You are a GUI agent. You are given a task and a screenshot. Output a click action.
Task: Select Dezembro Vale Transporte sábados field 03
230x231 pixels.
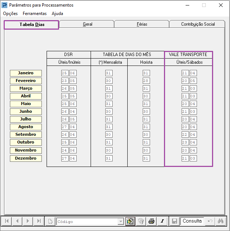pos(193,158)
